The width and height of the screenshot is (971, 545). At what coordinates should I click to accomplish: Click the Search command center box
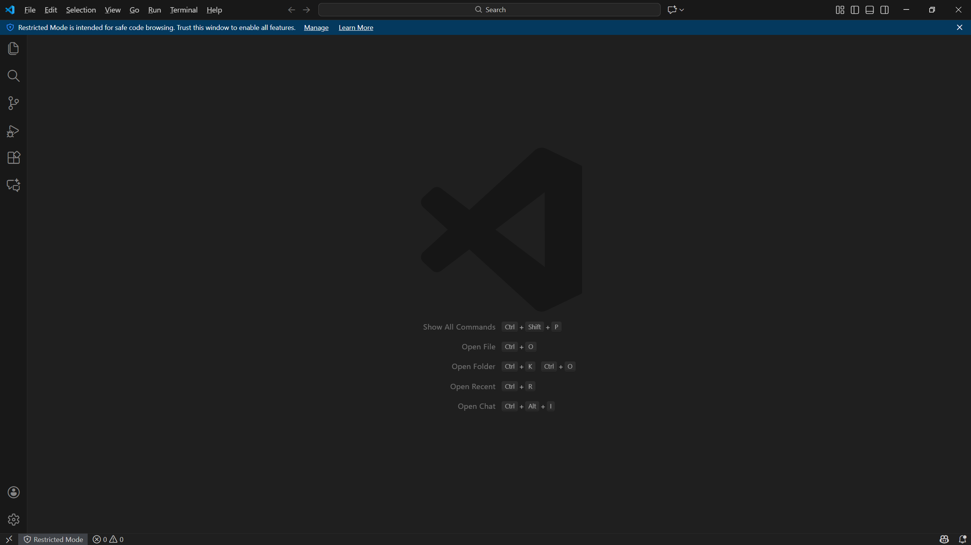pos(489,10)
